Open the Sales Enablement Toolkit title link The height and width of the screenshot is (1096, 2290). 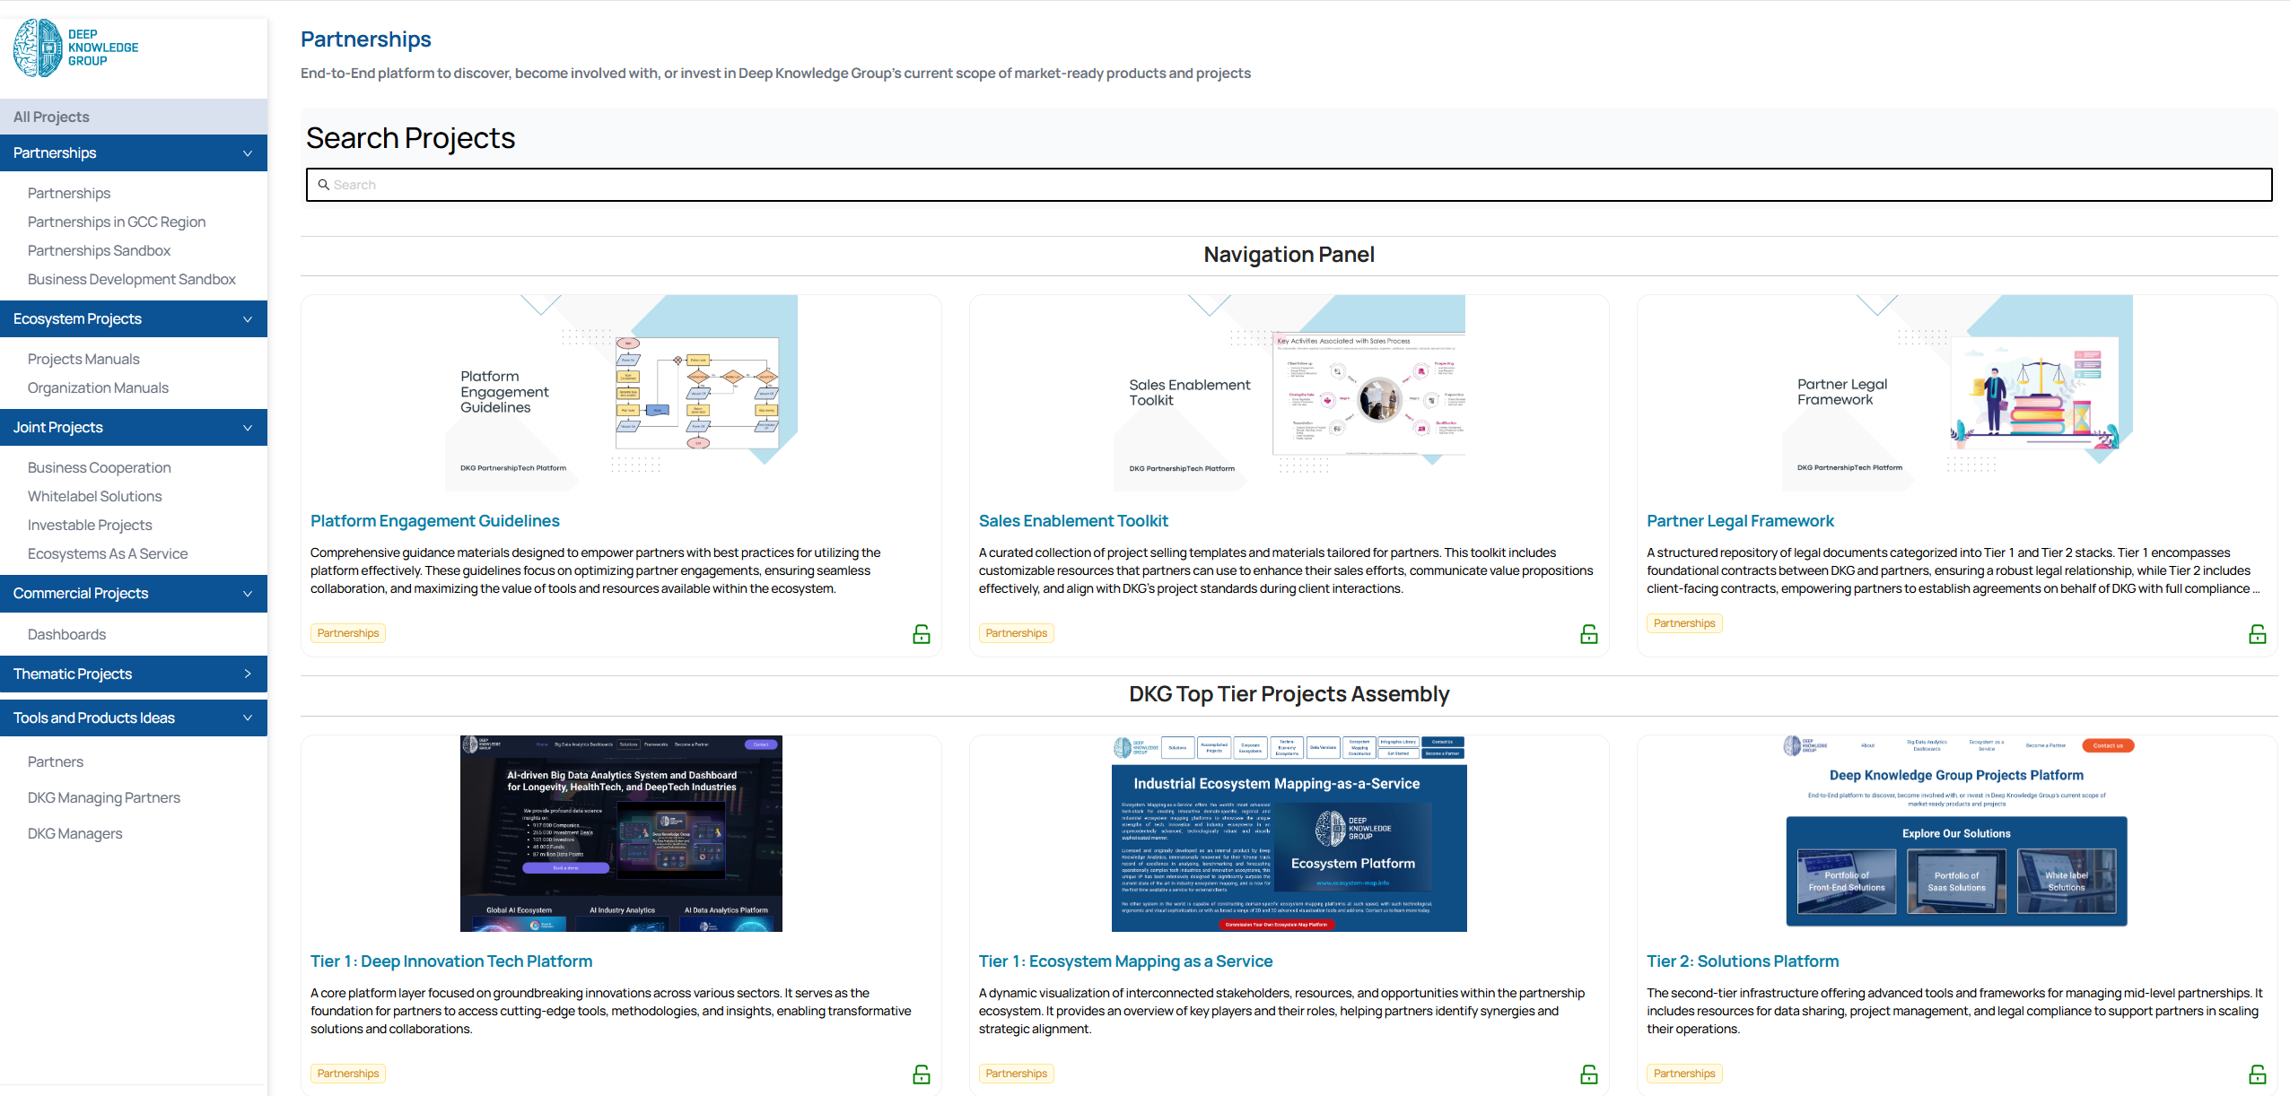coord(1072,521)
